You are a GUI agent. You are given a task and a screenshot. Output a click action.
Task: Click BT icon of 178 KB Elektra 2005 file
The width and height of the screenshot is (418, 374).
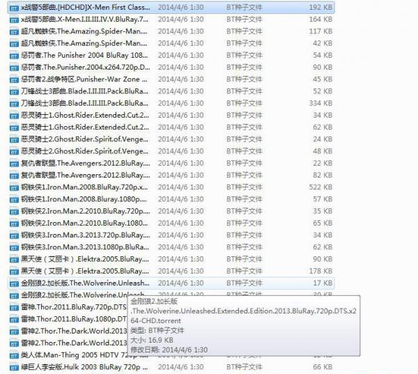14,272
